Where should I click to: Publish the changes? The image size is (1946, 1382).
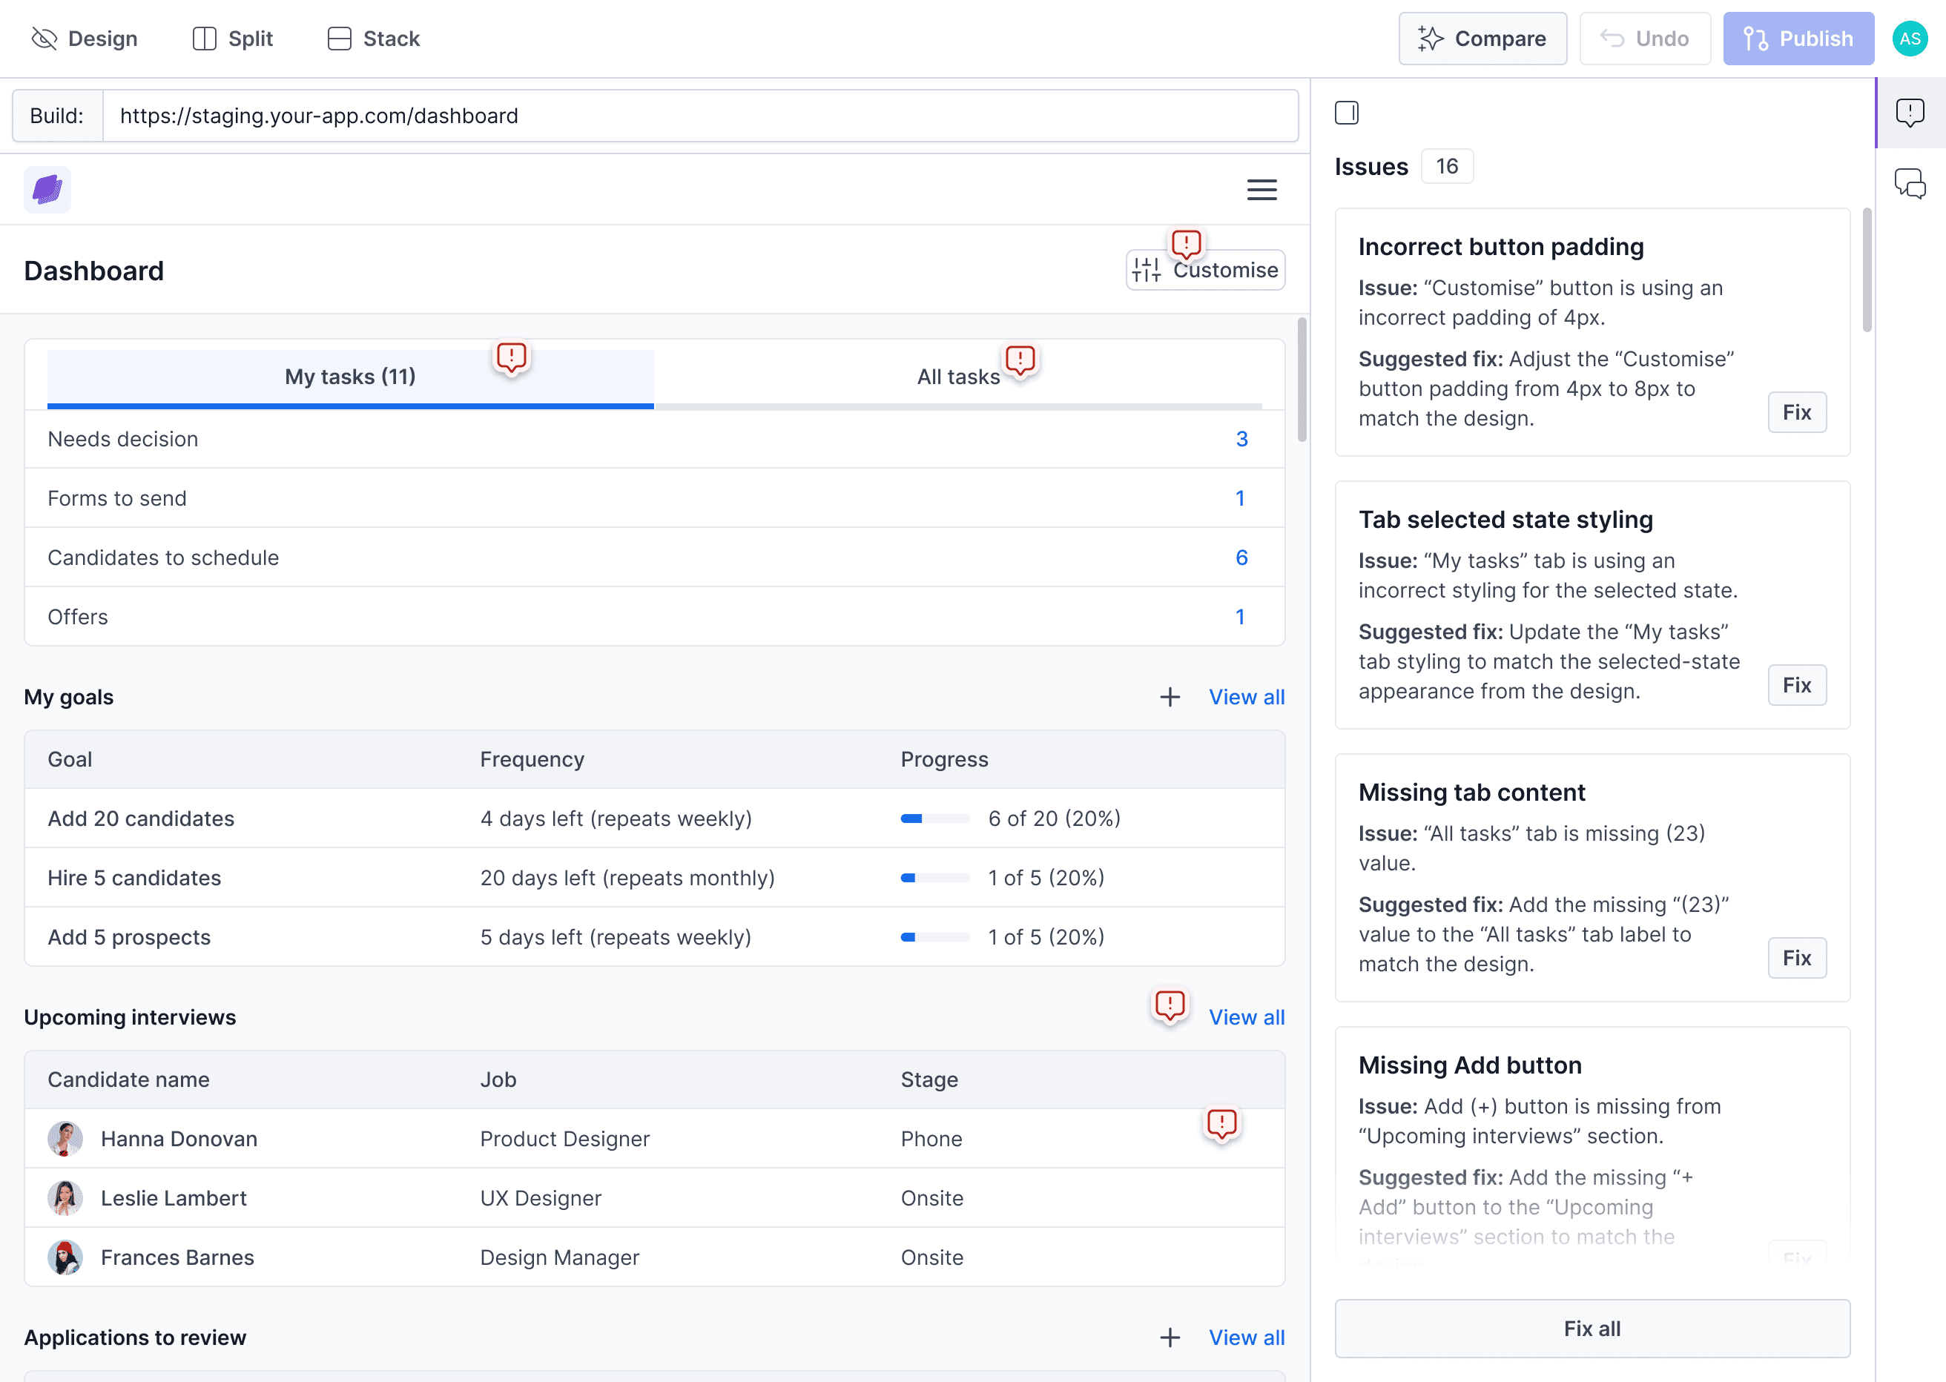click(1798, 39)
